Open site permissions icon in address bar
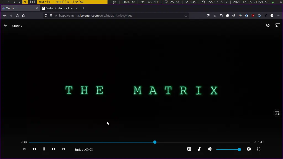This screenshot has height=159, width=283. click(56, 16)
